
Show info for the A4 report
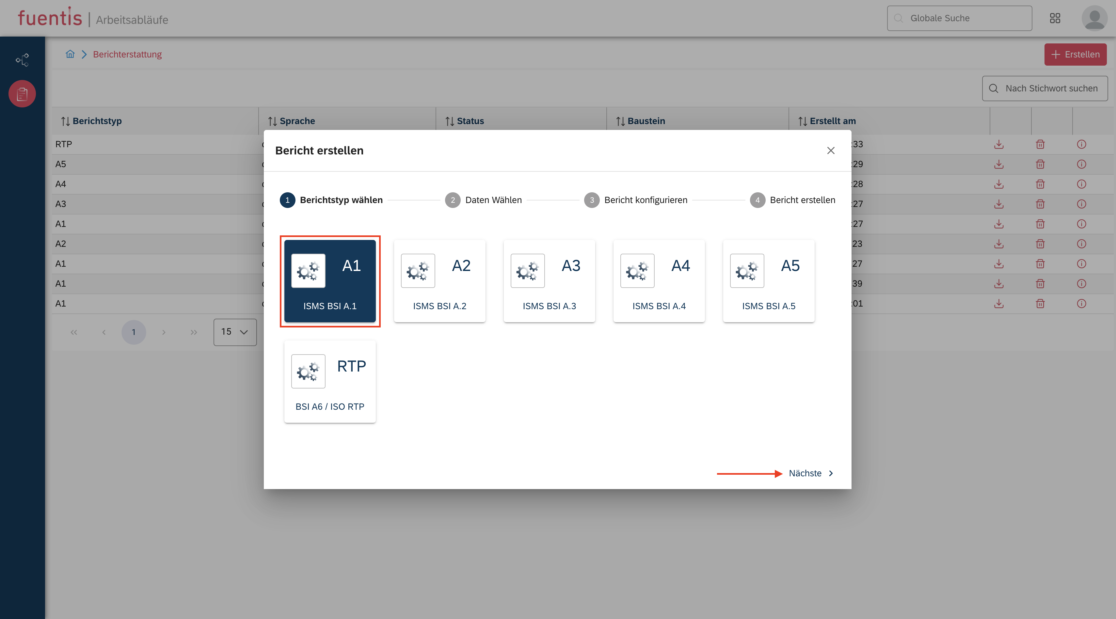[x=1081, y=184]
